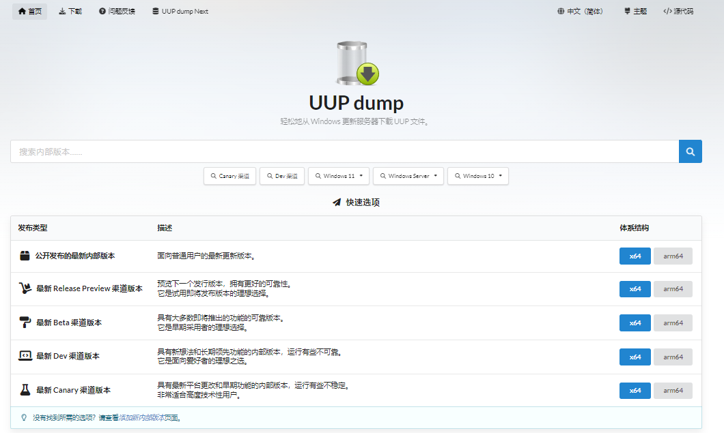Click the blue search magnifier icon
The image size is (724, 433).
click(690, 151)
